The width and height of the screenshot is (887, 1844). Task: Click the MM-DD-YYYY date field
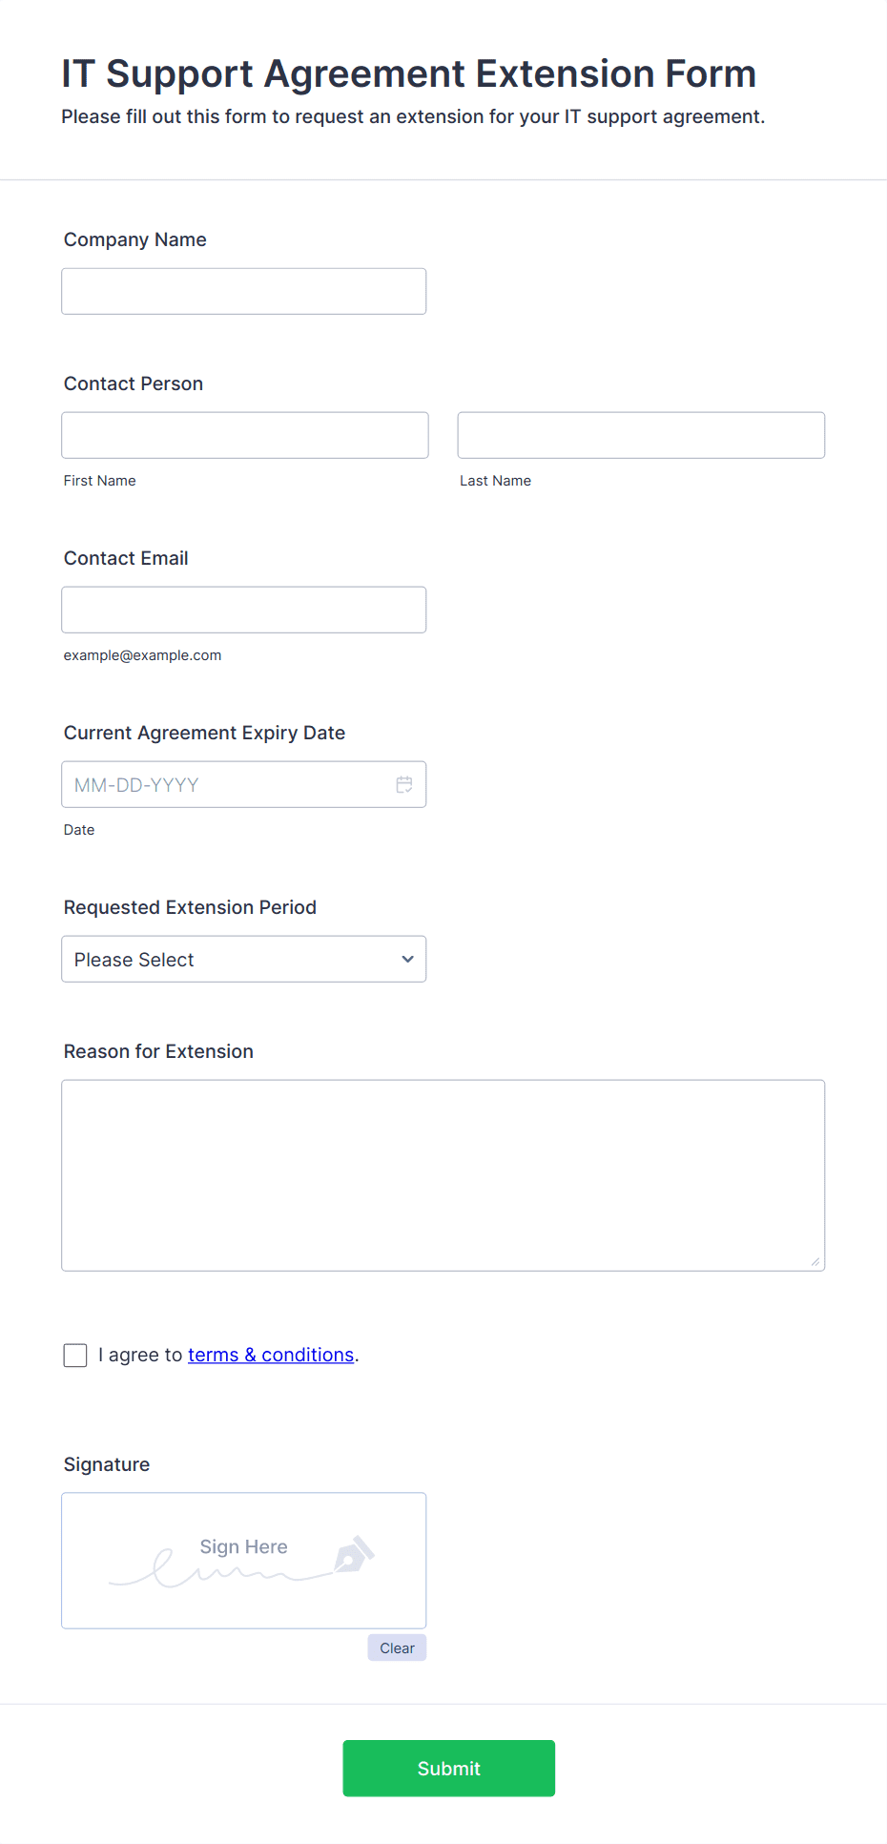[244, 784]
